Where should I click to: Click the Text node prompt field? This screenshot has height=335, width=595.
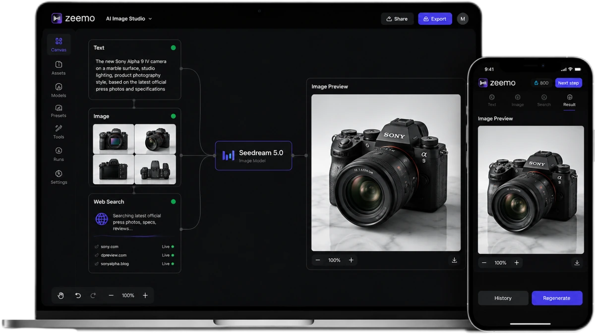[131, 75]
